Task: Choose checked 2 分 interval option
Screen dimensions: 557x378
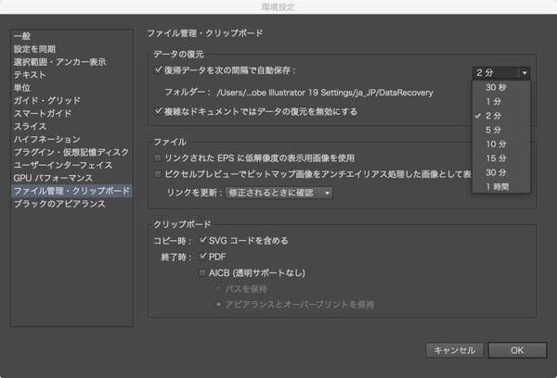Action: point(501,116)
